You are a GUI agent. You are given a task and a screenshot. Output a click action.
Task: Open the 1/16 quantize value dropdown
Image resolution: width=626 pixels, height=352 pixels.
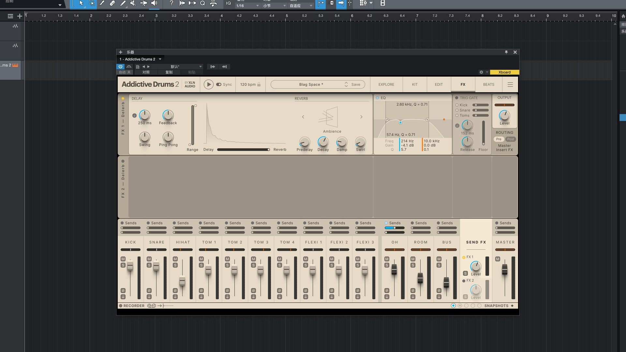pyautogui.click(x=248, y=6)
